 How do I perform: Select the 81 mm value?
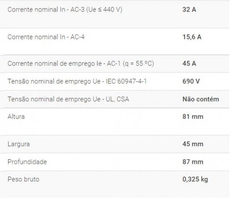pos(193,116)
